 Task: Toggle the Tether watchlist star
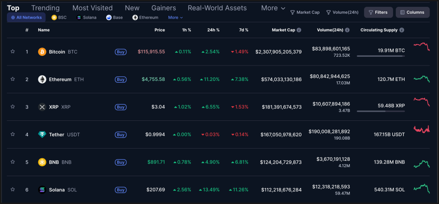pyautogui.click(x=13, y=134)
